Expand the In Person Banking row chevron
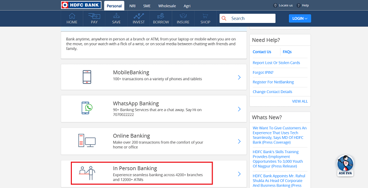Viewport: 368px width, 188px height. [x=239, y=174]
